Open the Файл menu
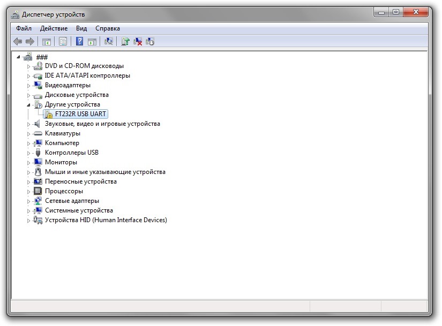This screenshot has height=326, width=442. pyautogui.click(x=24, y=28)
